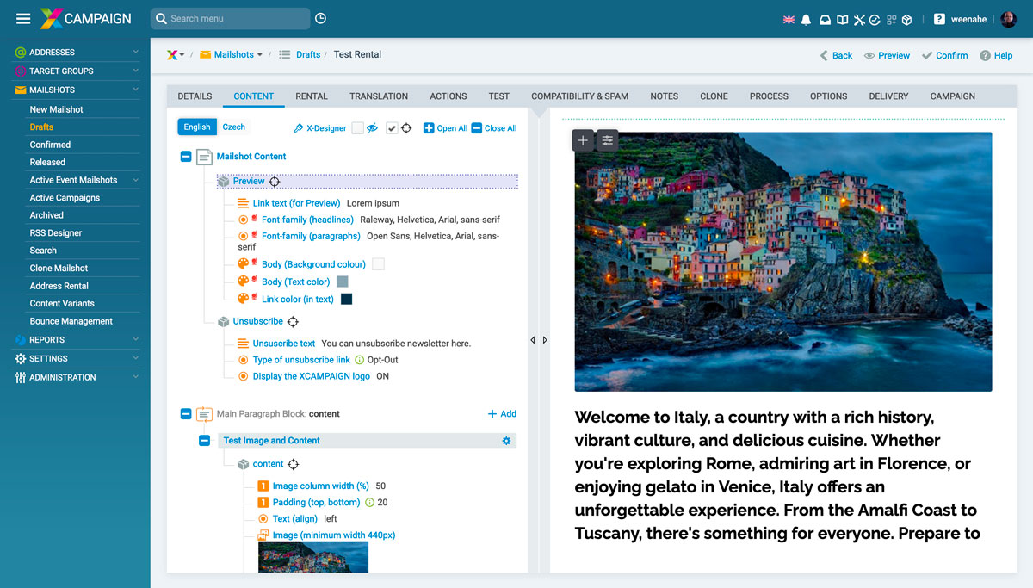
Task: Open the sliders button on image preview
Action: [608, 140]
